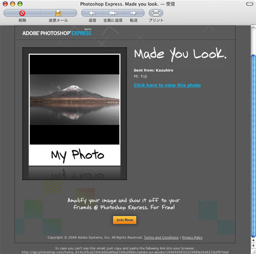
Task: Click the 'Amplify your image' tagline text
Action: (x=124, y=204)
